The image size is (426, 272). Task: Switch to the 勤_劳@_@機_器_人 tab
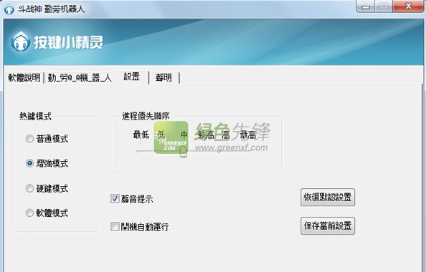80,78
